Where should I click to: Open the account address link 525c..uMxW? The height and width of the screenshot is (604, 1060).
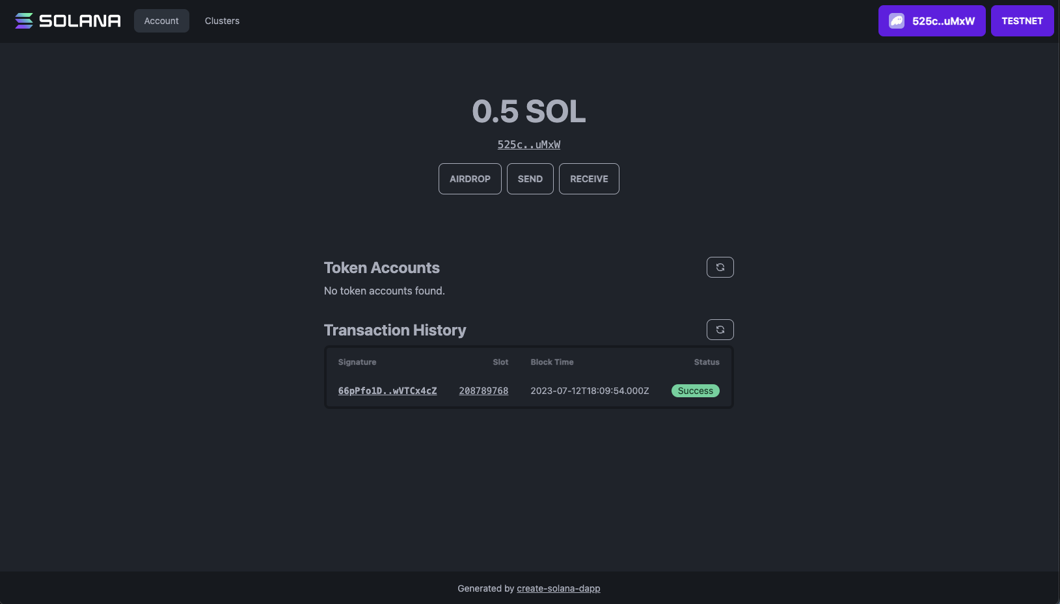tap(528, 144)
